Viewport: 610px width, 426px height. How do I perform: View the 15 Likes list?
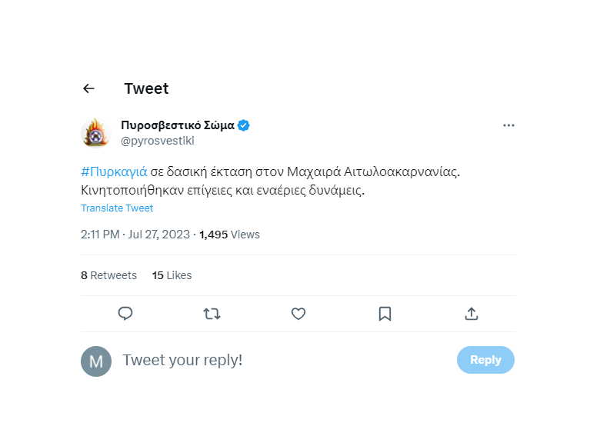click(x=172, y=275)
